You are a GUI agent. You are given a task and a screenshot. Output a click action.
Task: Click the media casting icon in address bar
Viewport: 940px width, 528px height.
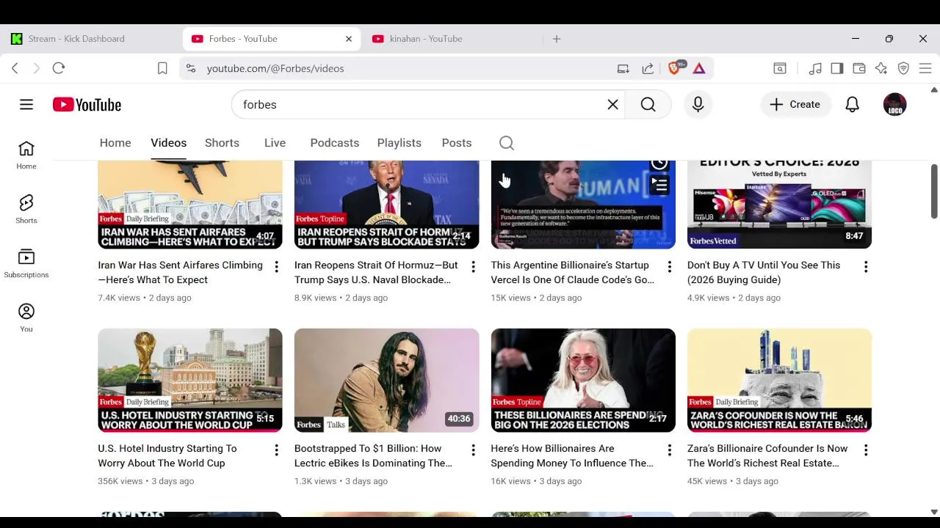click(x=623, y=68)
